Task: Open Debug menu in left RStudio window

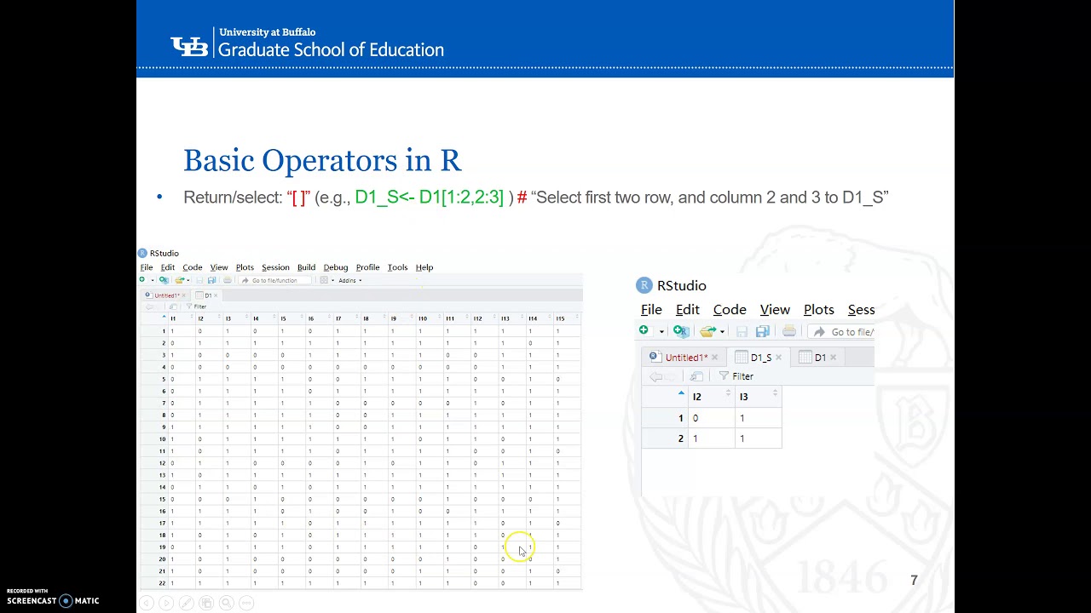Action: pyautogui.click(x=336, y=267)
